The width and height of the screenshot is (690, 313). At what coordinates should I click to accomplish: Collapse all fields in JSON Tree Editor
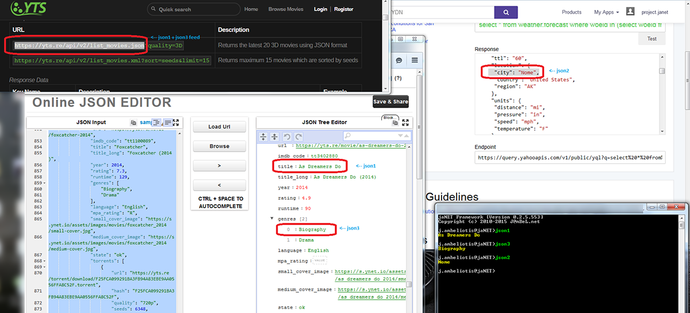(274, 137)
